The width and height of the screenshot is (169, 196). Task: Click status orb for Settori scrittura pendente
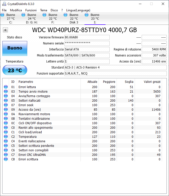6,146
